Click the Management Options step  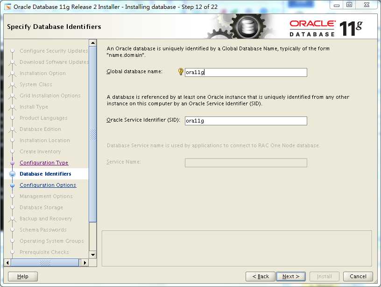click(46, 196)
